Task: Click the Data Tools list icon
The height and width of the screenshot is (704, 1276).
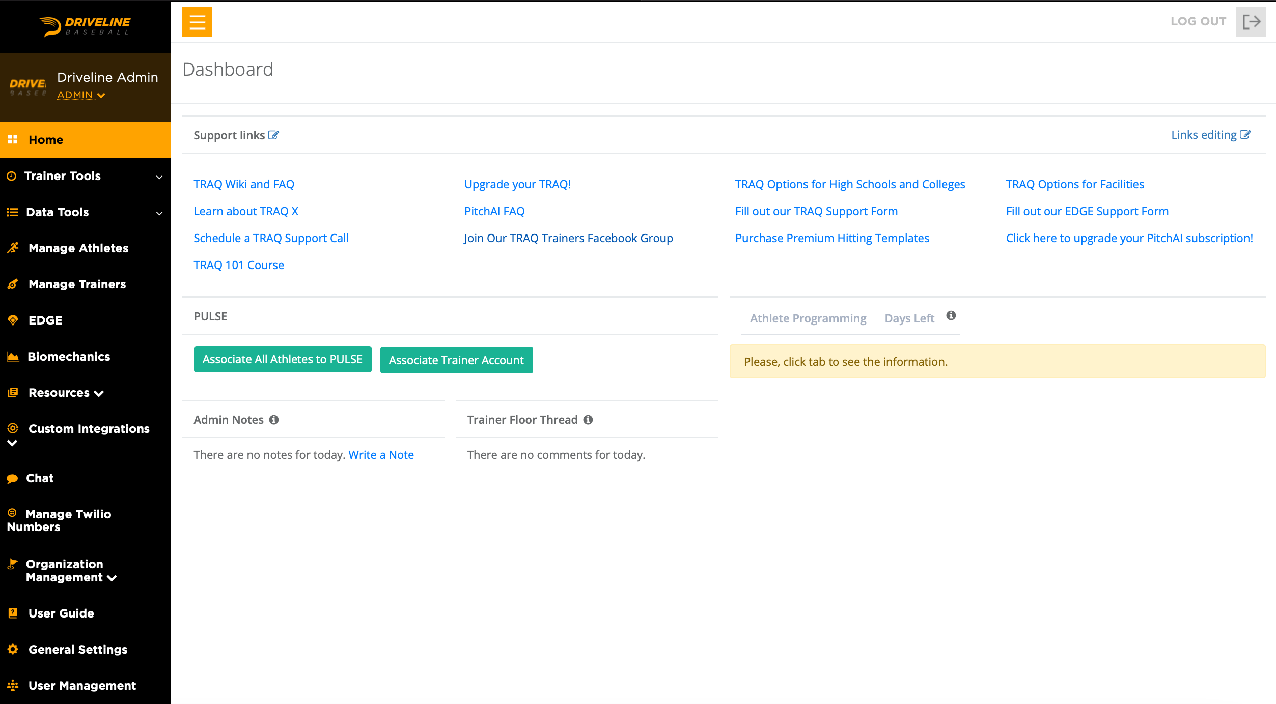Action: tap(12, 212)
